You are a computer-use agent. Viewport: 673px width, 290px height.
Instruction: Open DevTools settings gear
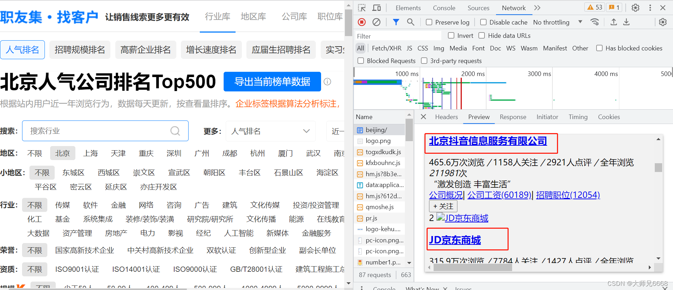(x=635, y=8)
